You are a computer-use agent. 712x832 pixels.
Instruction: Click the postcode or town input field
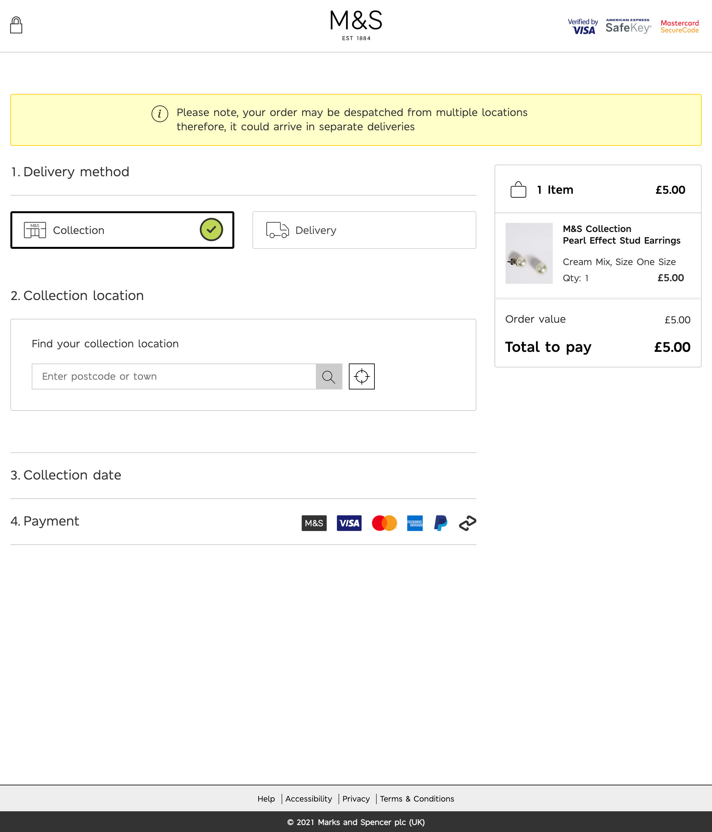coord(174,377)
